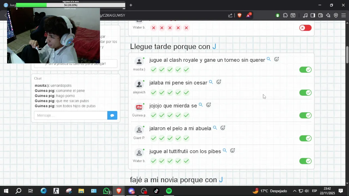Click the search icon next to 'jugue al clash royale' answer
Viewport: 349px width, 196px height.
[x=269, y=59]
